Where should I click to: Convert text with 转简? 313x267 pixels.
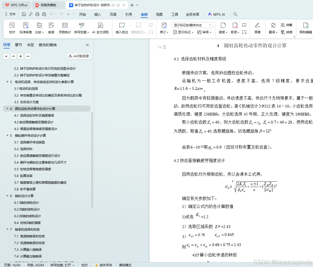pos(287,32)
